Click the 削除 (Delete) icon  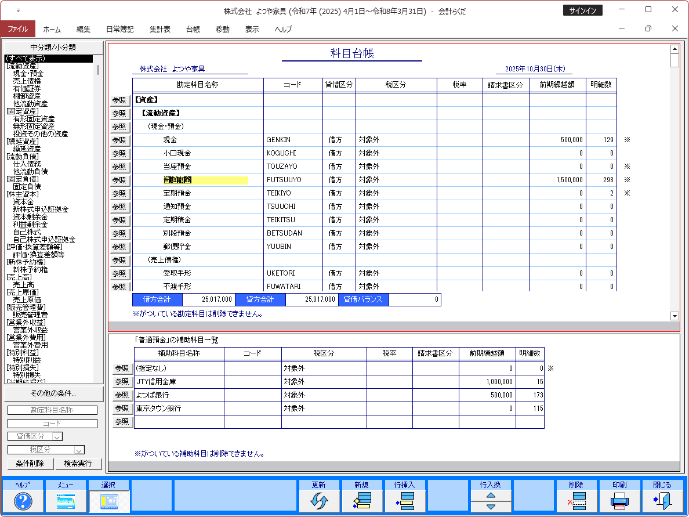(576, 501)
